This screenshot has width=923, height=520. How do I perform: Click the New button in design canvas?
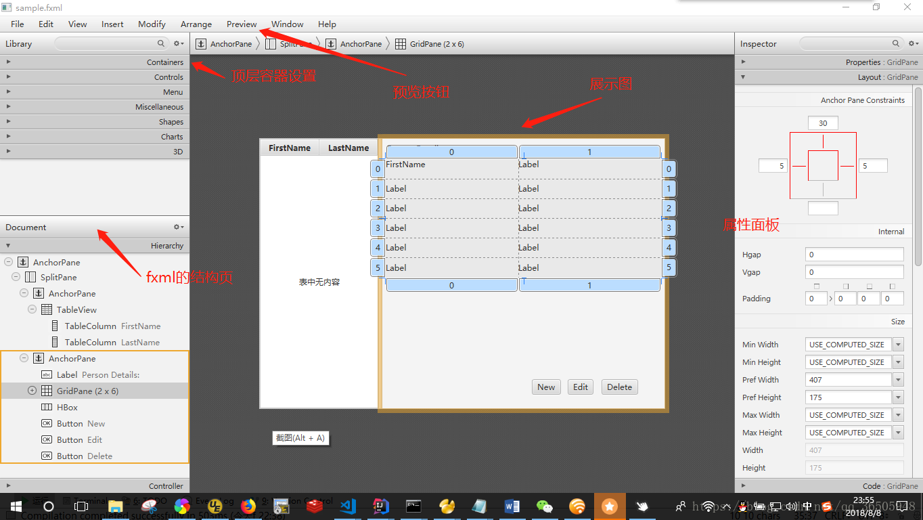click(546, 387)
